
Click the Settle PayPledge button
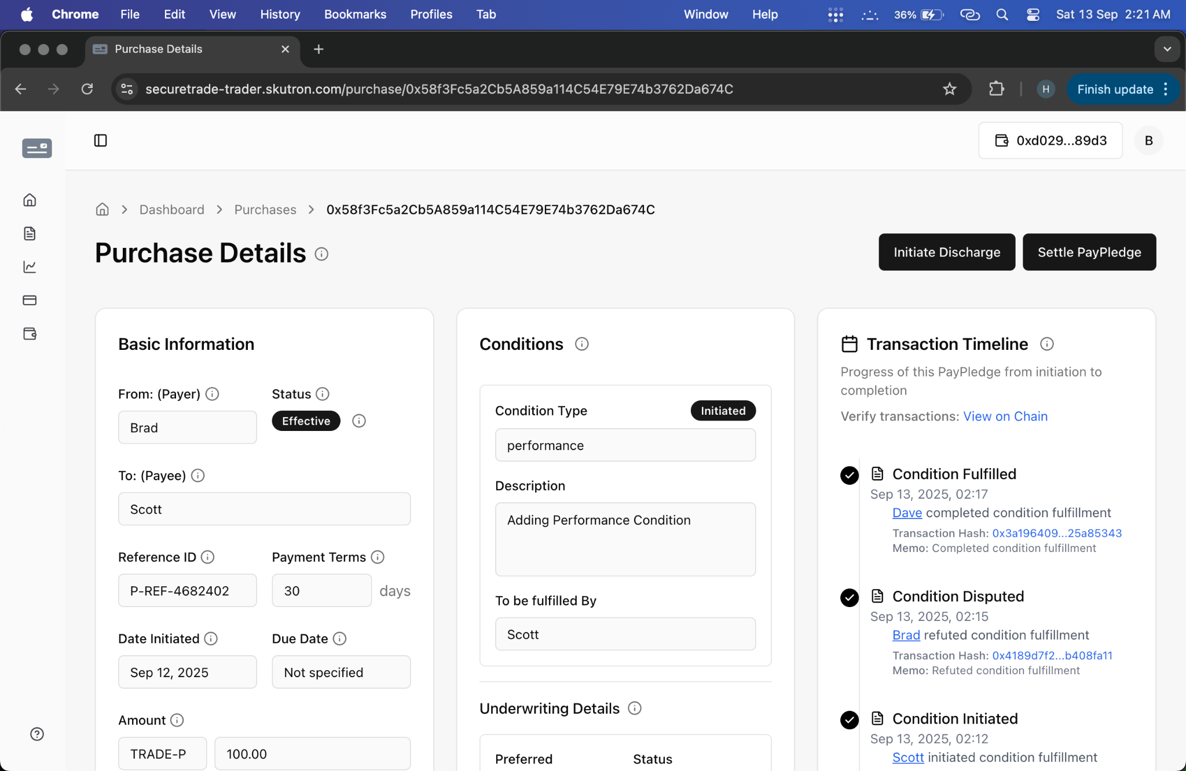click(1089, 252)
